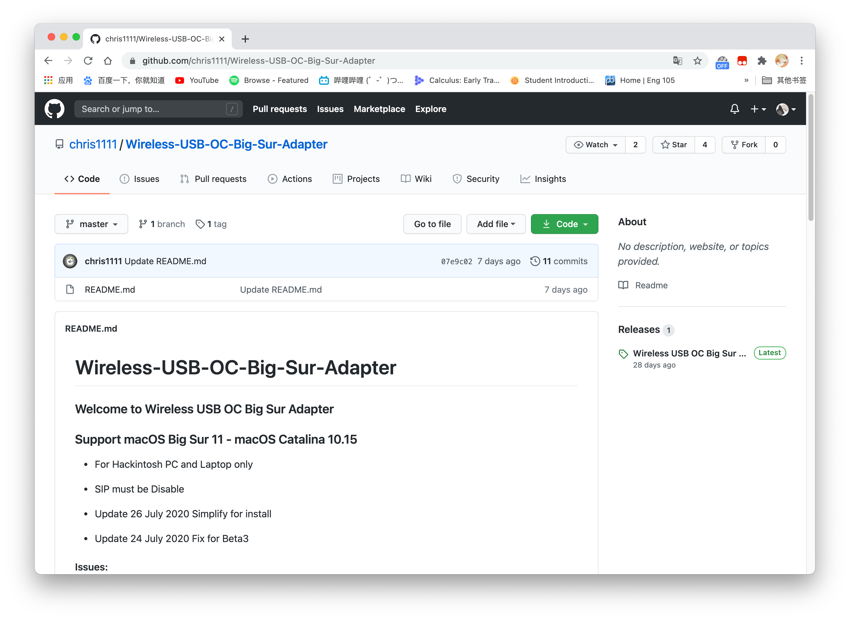Click the Go to file button

[432, 224]
